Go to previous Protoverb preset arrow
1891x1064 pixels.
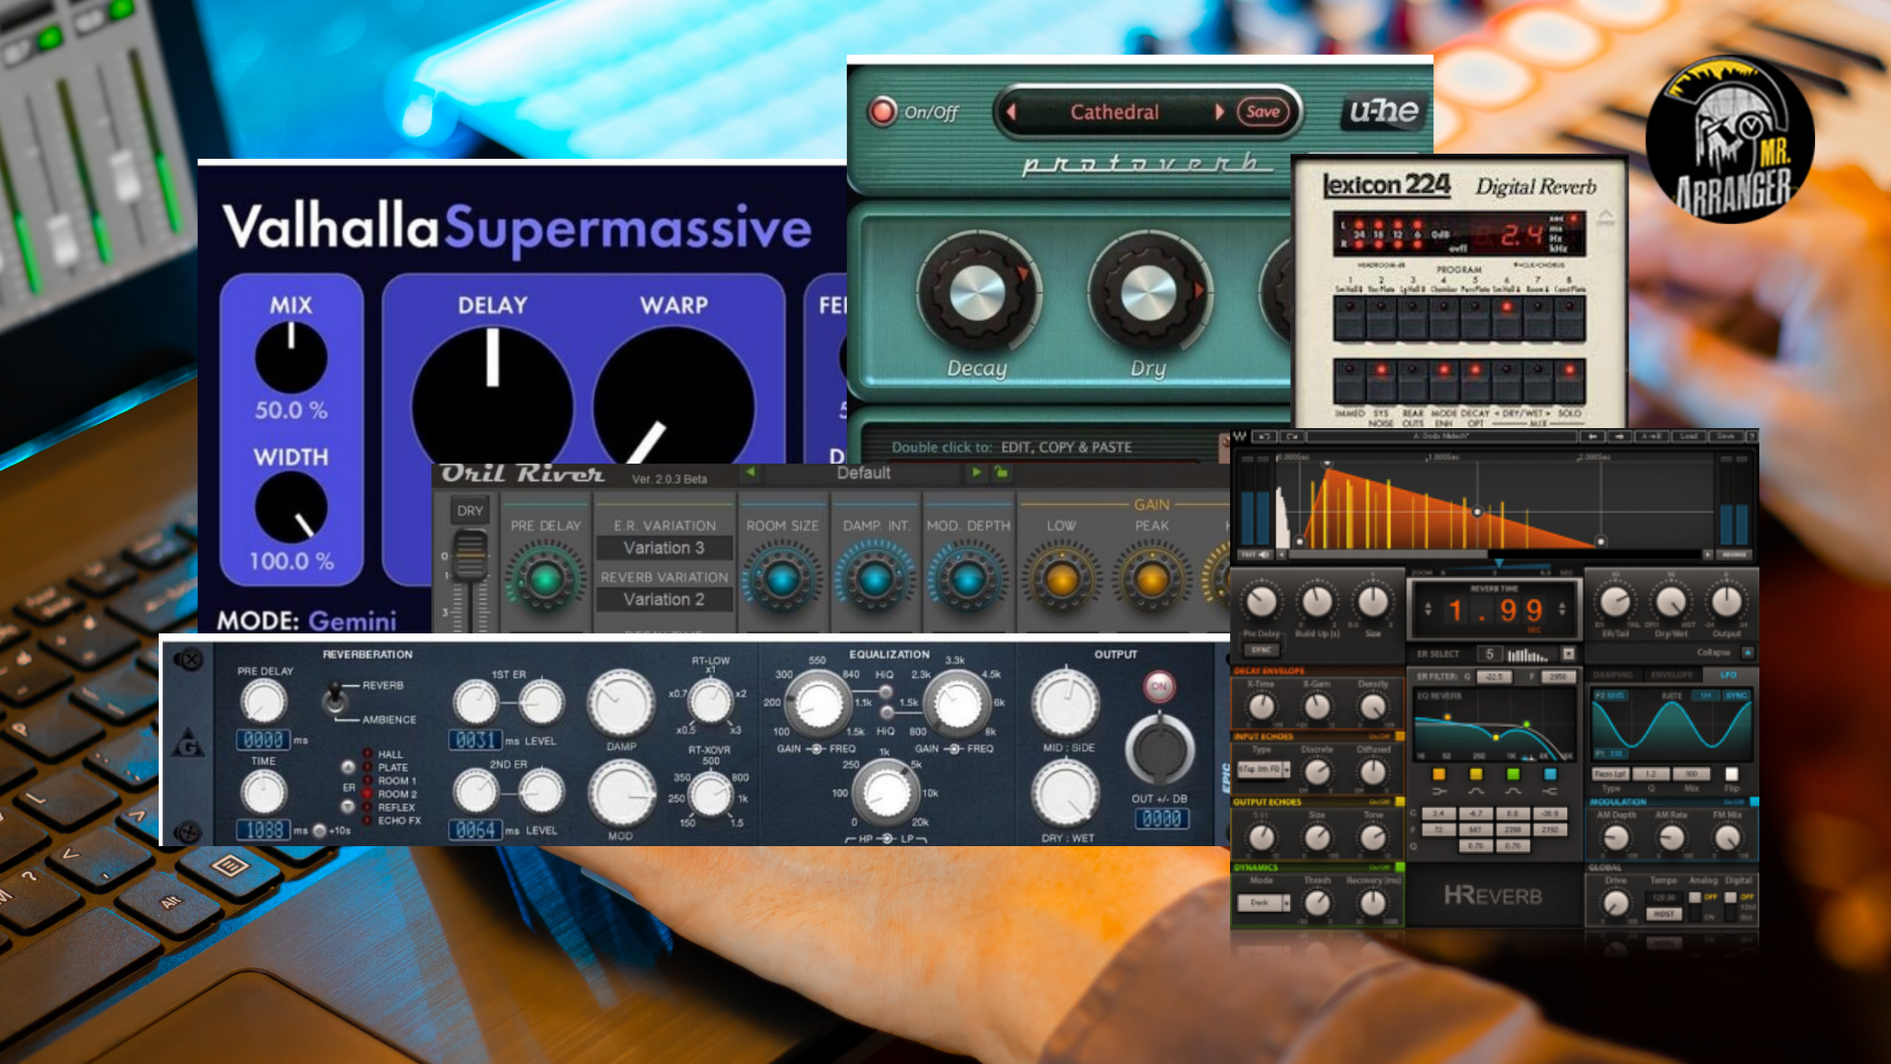[x=1011, y=111]
